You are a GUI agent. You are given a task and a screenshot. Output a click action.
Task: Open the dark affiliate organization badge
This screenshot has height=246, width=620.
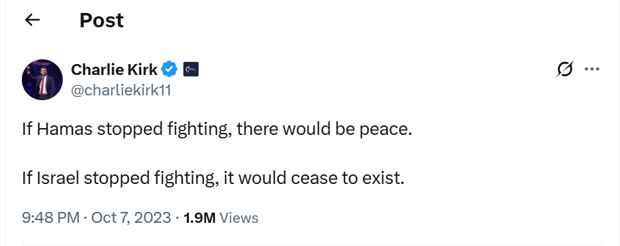[x=191, y=70]
